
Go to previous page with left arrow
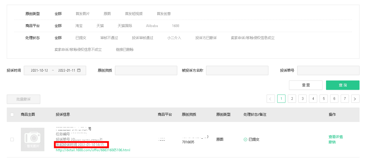pyautogui.click(x=270, y=99)
